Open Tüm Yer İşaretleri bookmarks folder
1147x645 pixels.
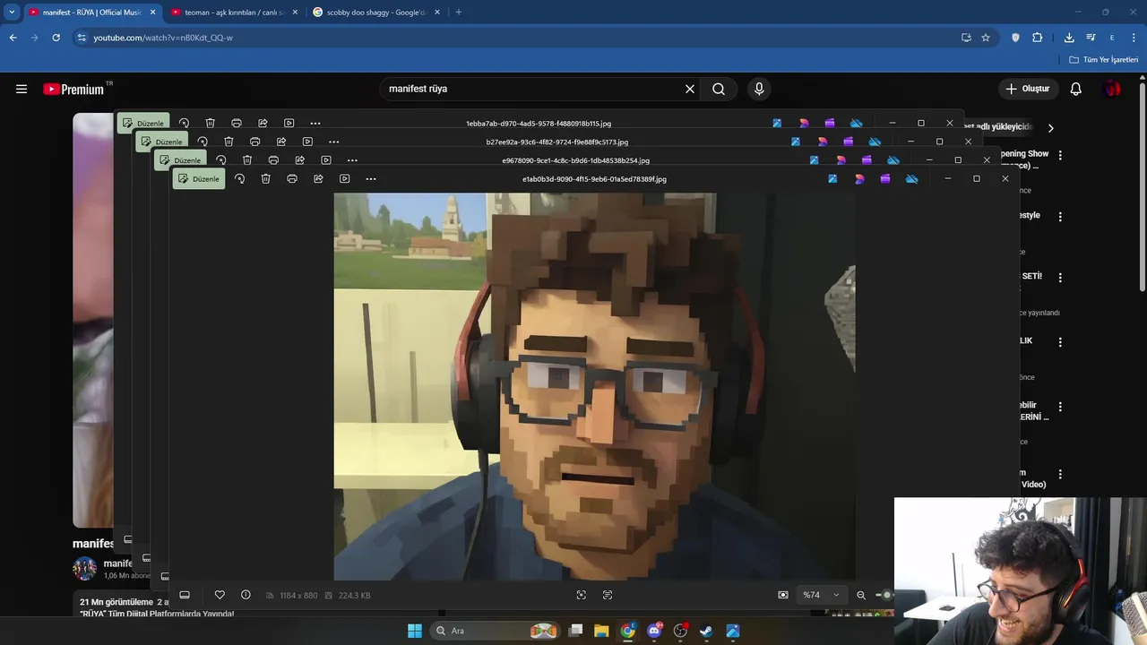(1104, 60)
